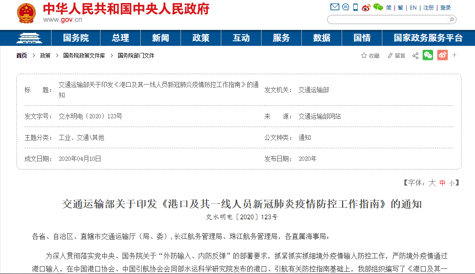Image resolution: width=475 pixels, height=274 pixels.
Task: Open the WeChat share icon beside 留言
Action: (428, 56)
